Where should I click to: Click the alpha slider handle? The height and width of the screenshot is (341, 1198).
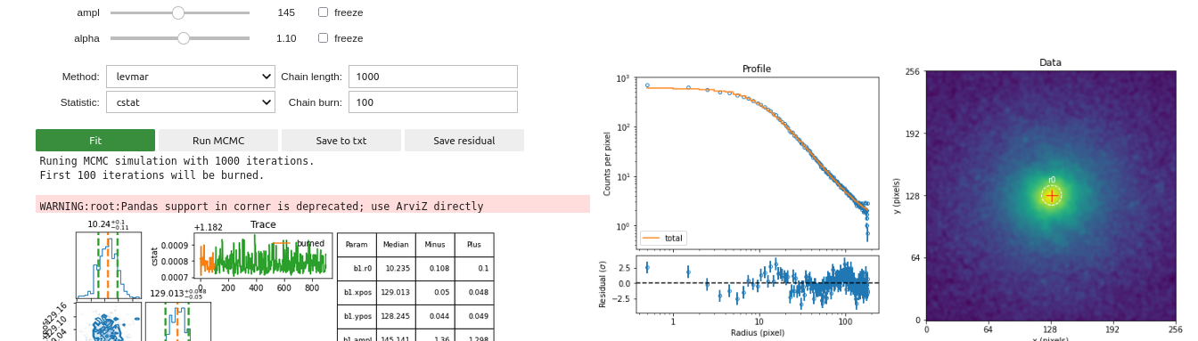184,38
